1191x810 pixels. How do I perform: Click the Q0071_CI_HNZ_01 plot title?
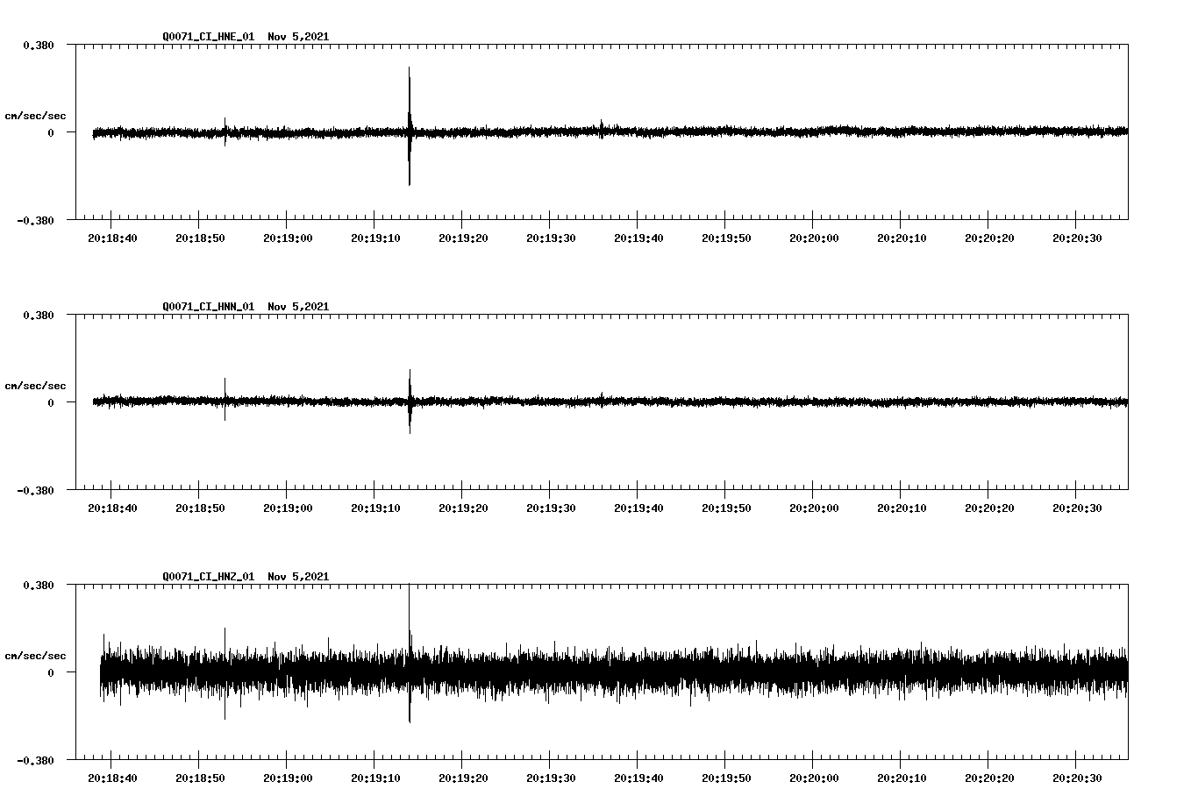(x=246, y=577)
